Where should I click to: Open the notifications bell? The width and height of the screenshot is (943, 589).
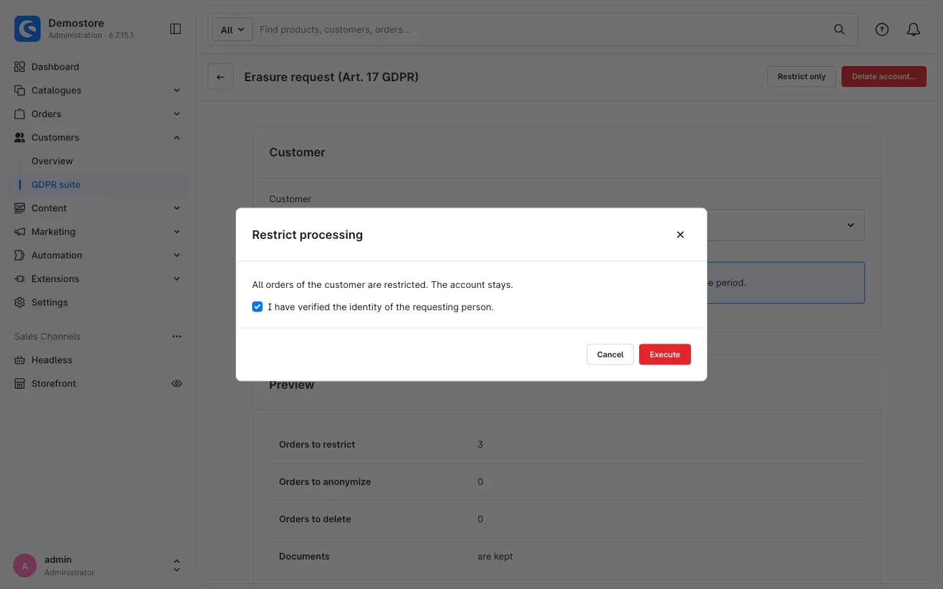coord(914,29)
